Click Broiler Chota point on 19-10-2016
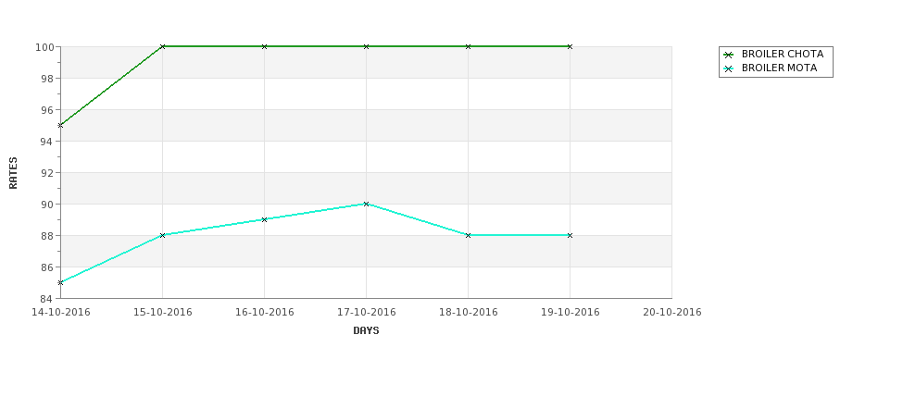 coord(571,46)
